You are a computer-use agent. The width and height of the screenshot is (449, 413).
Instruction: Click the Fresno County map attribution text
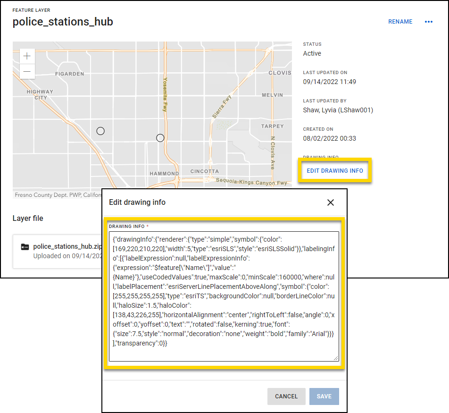coord(57,195)
